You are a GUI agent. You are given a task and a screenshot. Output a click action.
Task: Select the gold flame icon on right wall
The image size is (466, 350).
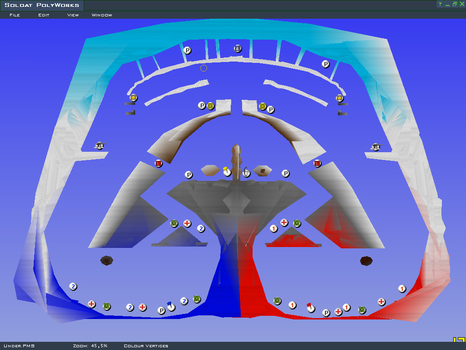coord(339,98)
